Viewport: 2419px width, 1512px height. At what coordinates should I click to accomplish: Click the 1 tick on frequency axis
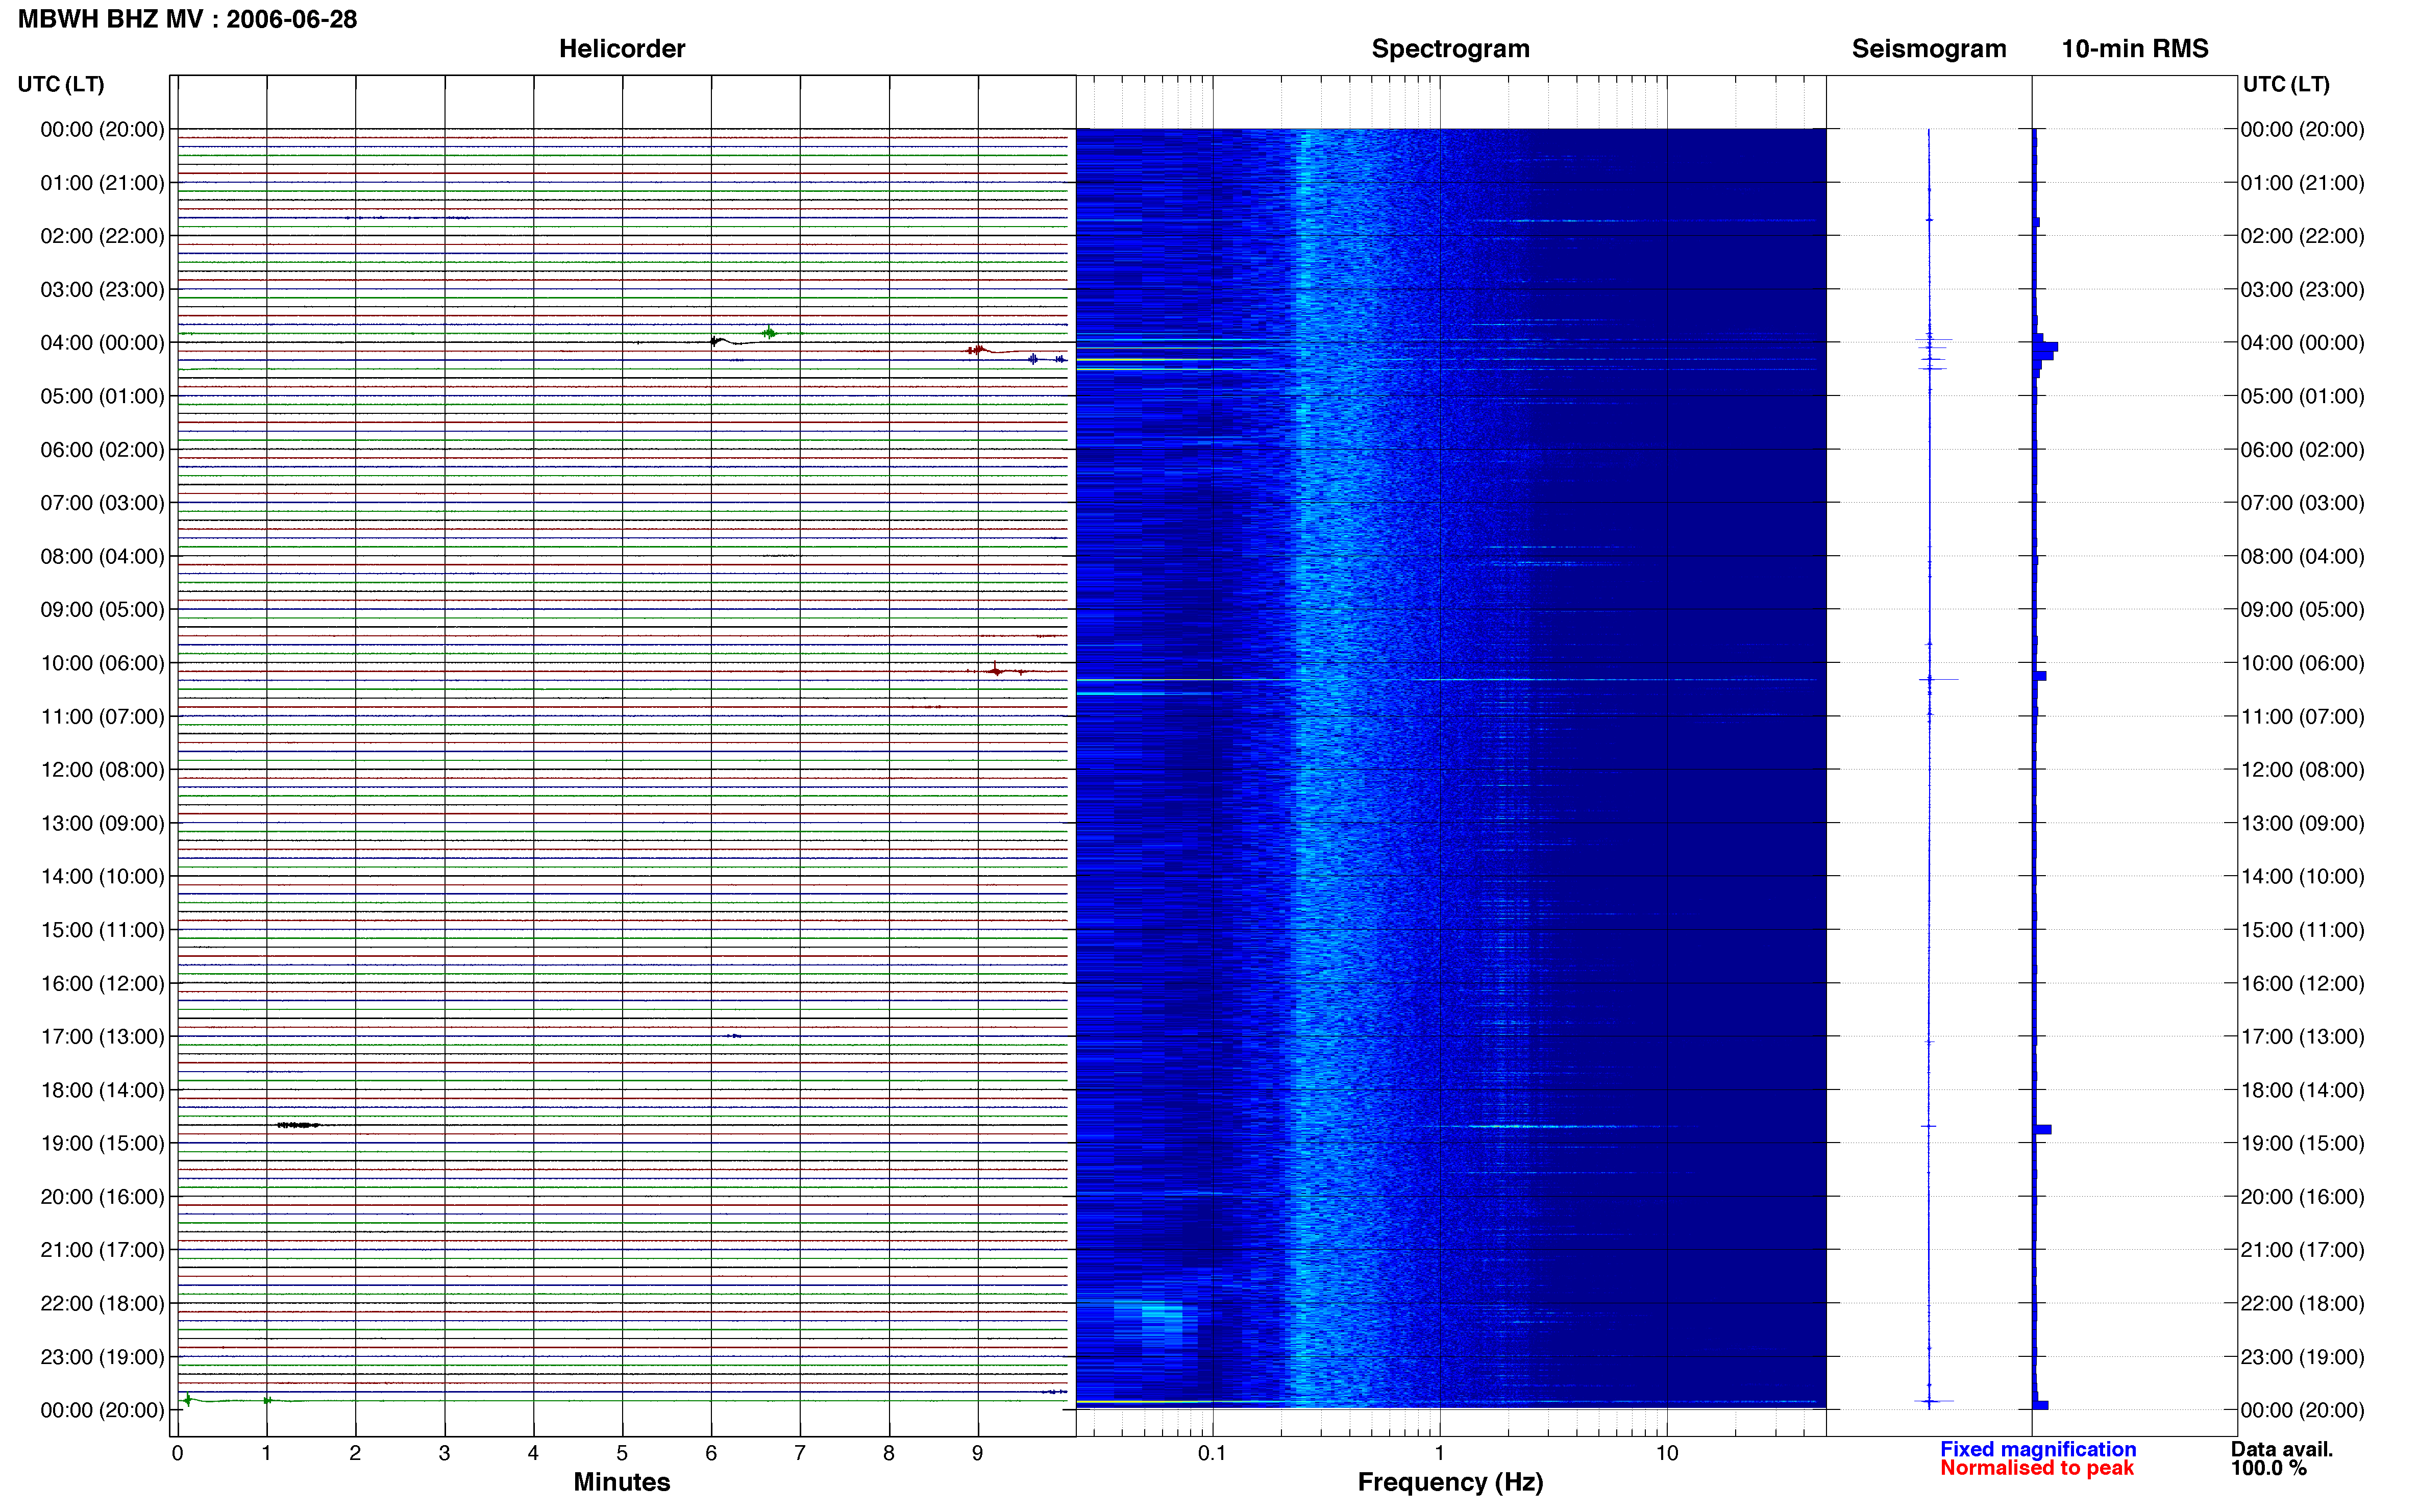1439,1453
